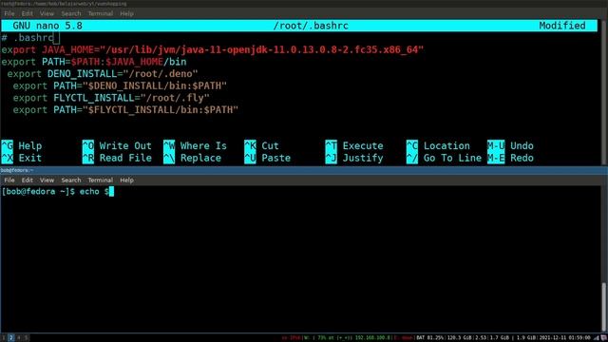This screenshot has width=608, height=342.
Task: Open Help menu in bob@fedora terminal window
Action: [126, 180]
